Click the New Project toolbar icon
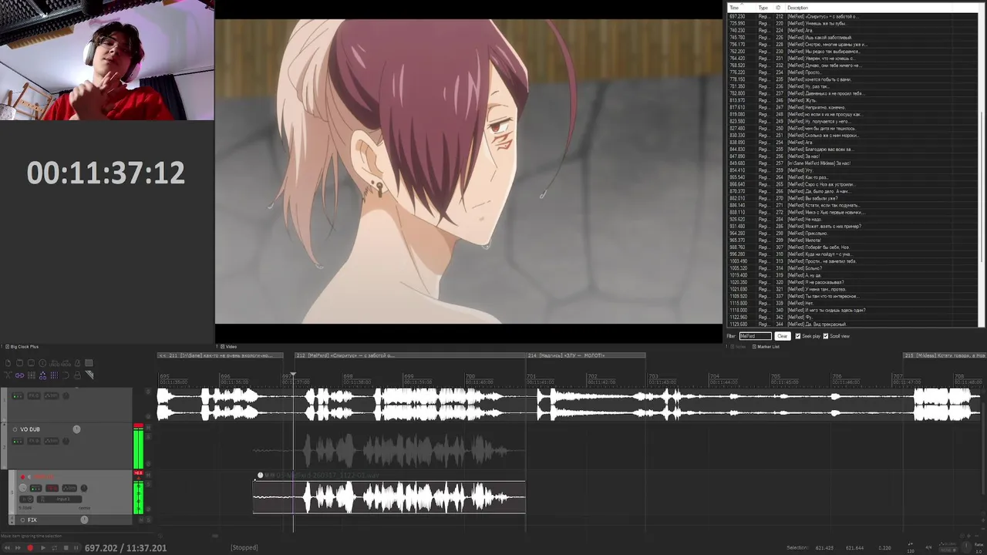 click(x=8, y=363)
